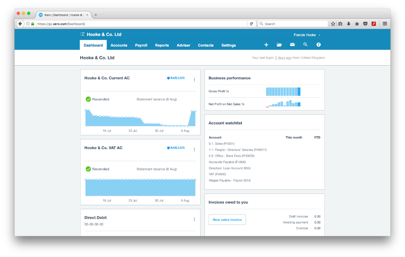Click the Barclays logo on VAT AC
This screenshot has width=405, height=257.
click(x=176, y=148)
